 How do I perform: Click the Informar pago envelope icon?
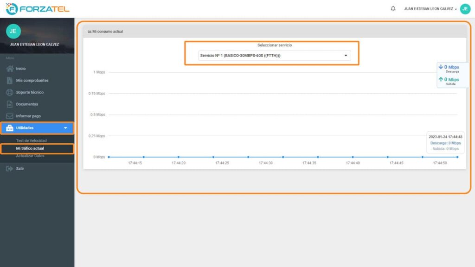click(10, 116)
